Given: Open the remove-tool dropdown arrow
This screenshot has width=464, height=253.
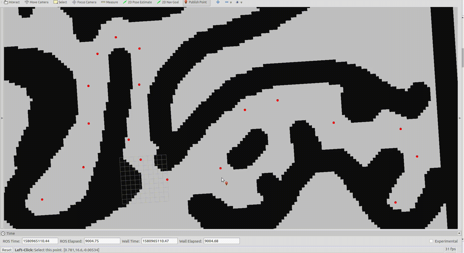Looking at the screenshot, I should tap(231, 2).
